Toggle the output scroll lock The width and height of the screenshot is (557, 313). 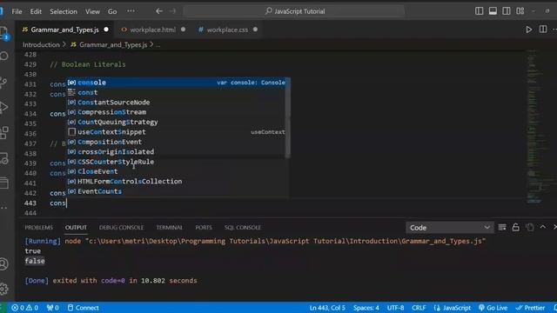[515, 227]
